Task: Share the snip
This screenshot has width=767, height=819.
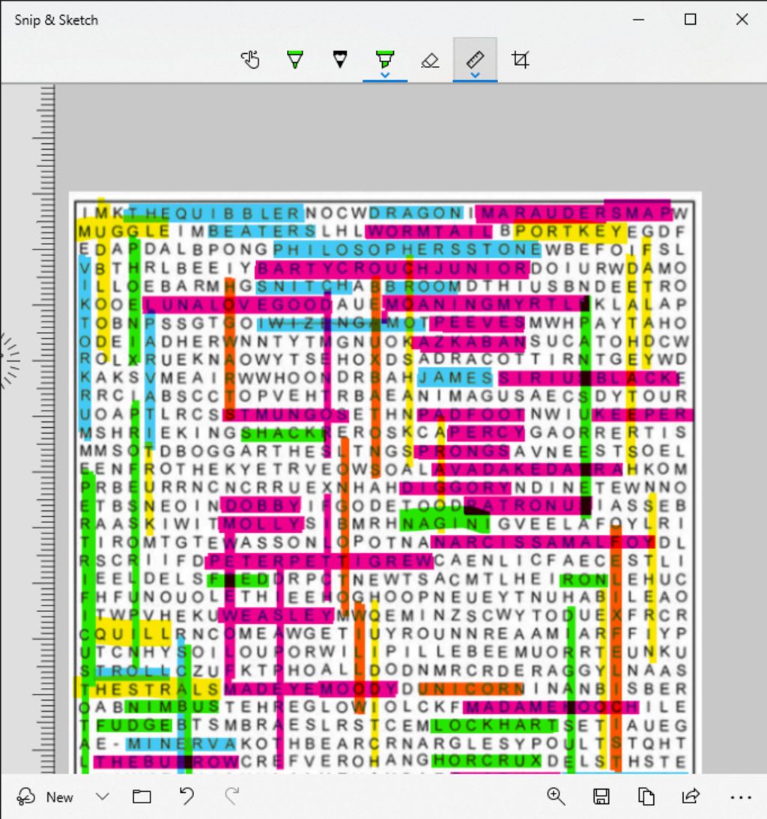Action: click(x=691, y=796)
